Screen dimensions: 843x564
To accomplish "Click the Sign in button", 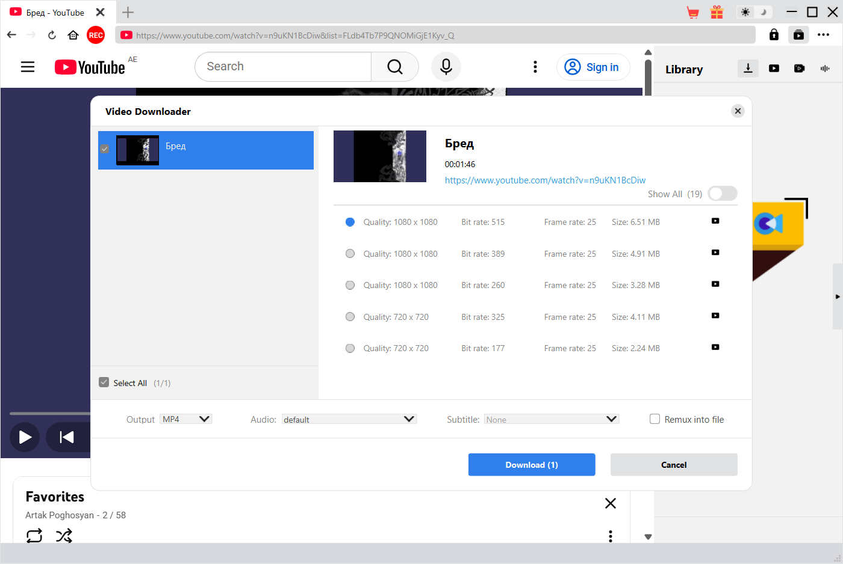I will click(x=593, y=67).
